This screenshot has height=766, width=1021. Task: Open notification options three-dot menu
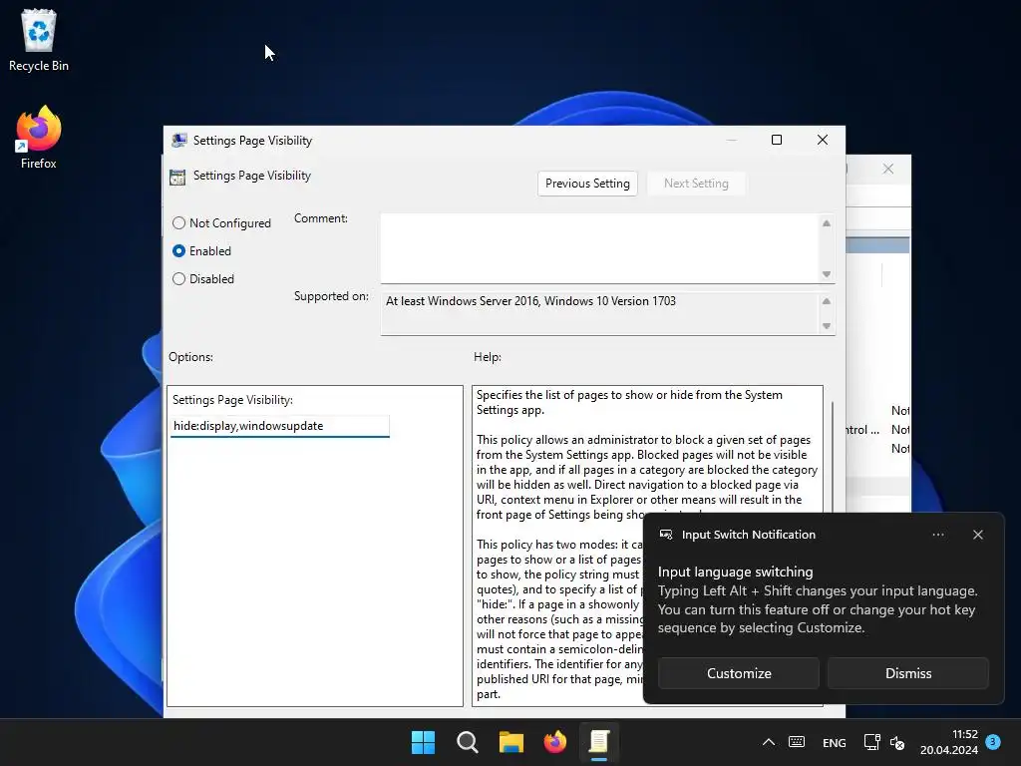[937, 535]
